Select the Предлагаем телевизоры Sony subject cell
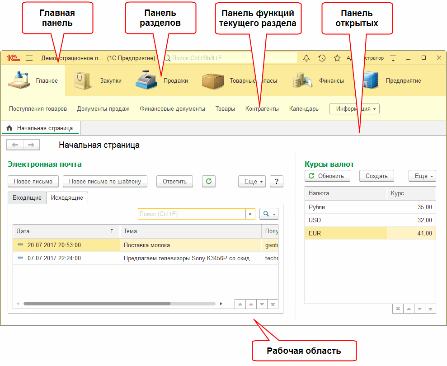This screenshot has height=366, width=447. (190, 258)
